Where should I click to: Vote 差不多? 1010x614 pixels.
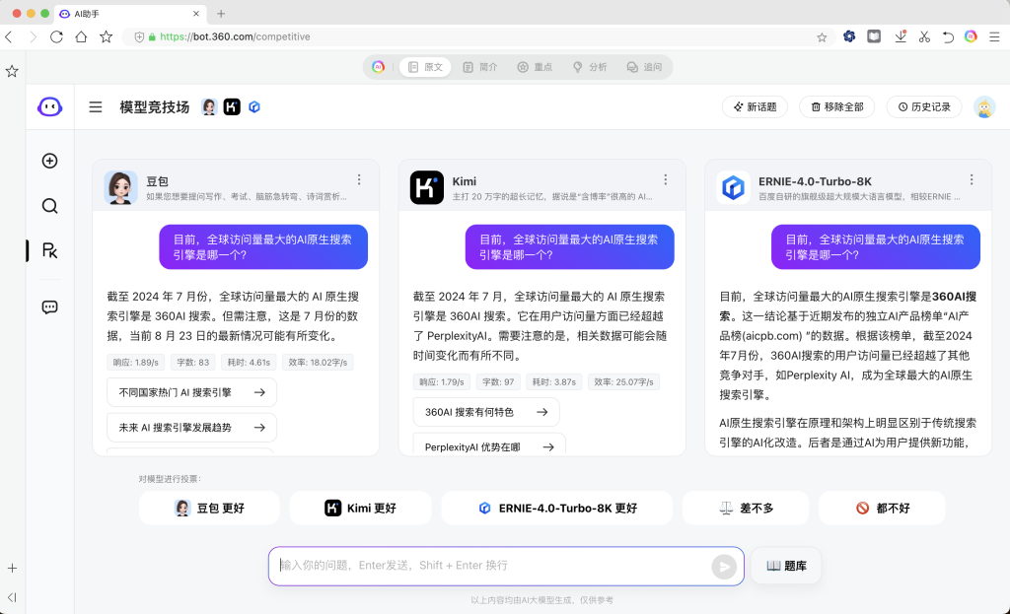point(746,508)
